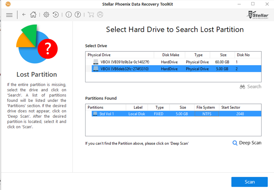Click the 60.00 GB size cell

click(x=222, y=62)
